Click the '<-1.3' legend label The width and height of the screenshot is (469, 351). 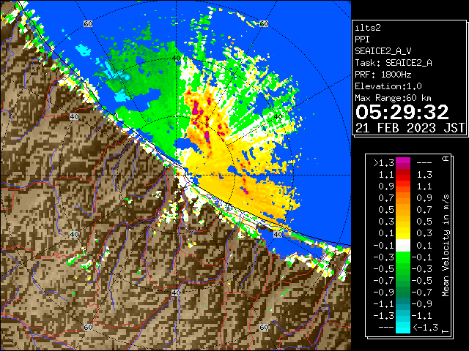coord(425,327)
